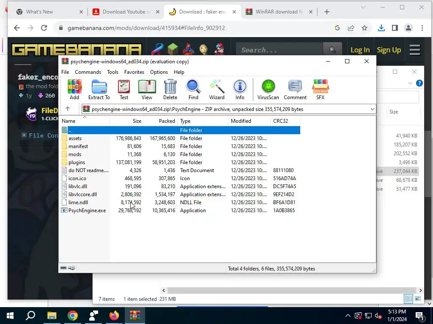This screenshot has width=433, height=324.
Task: Expand the File Contents section
Action: click(40, 135)
